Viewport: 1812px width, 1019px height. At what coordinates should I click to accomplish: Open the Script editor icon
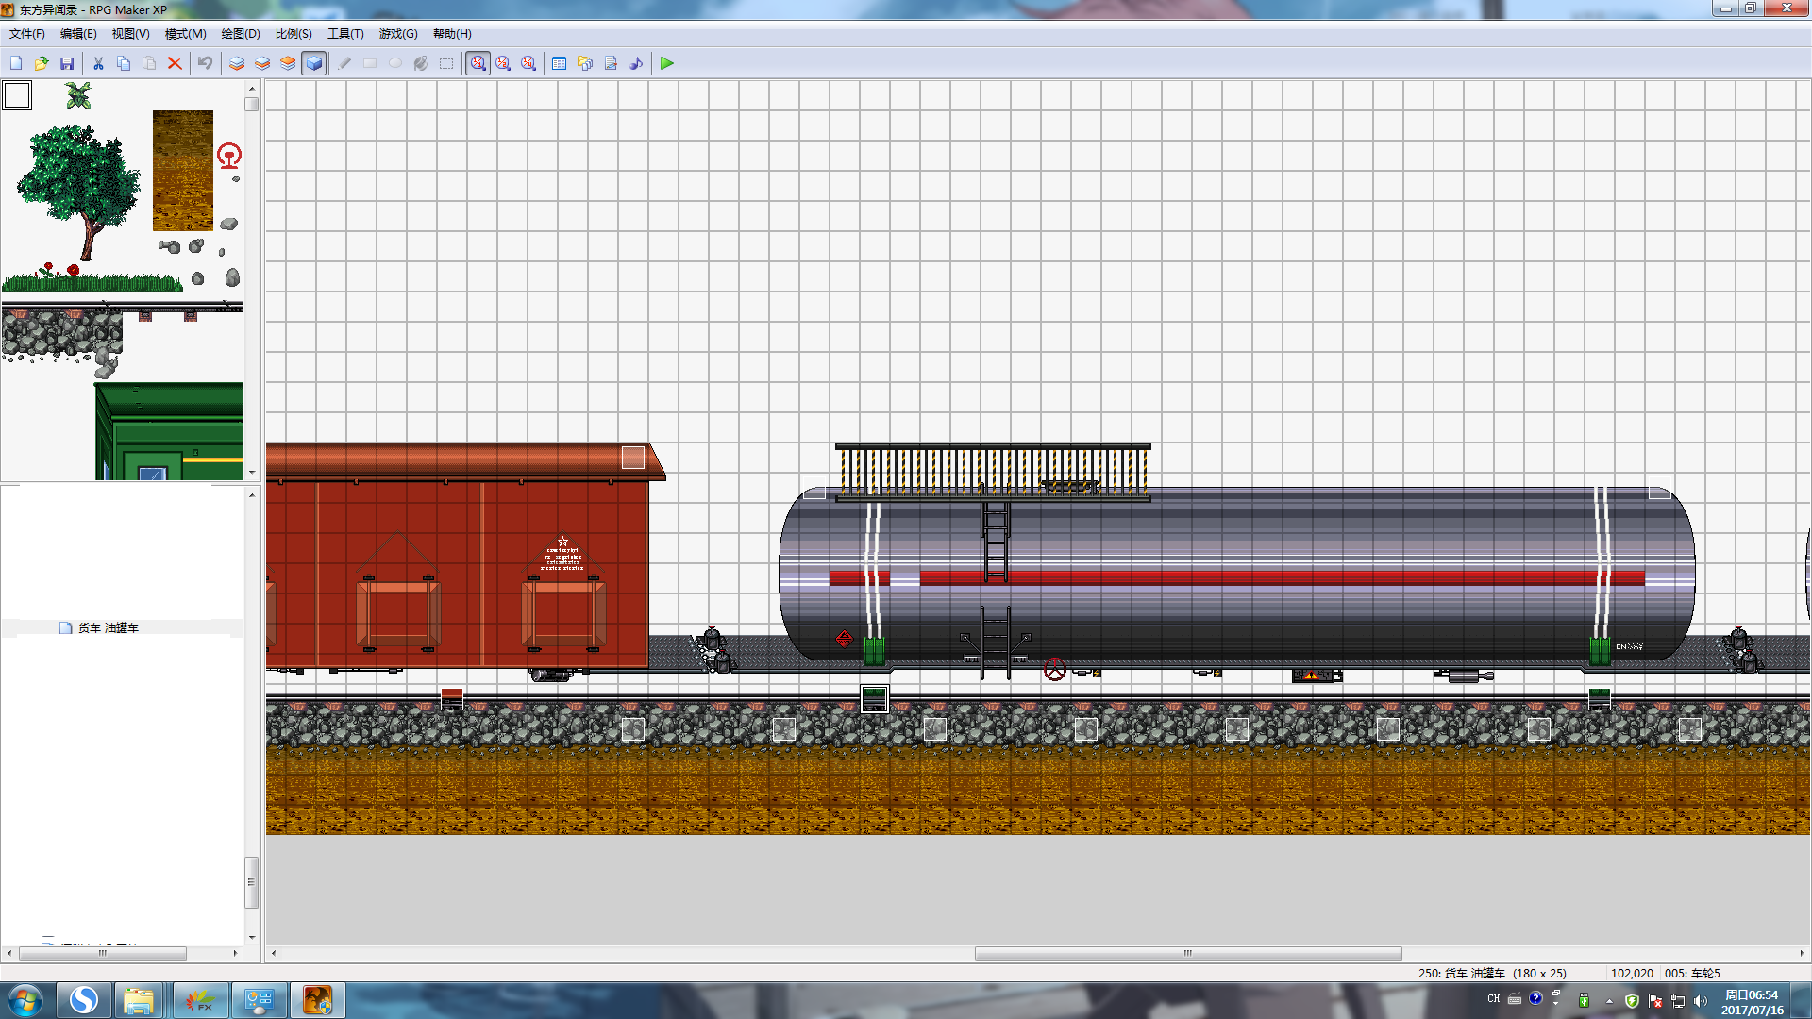(611, 63)
